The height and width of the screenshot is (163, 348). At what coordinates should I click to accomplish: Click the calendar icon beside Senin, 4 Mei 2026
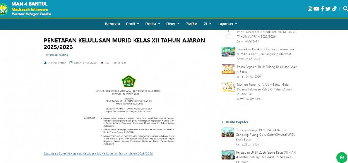(71, 63)
